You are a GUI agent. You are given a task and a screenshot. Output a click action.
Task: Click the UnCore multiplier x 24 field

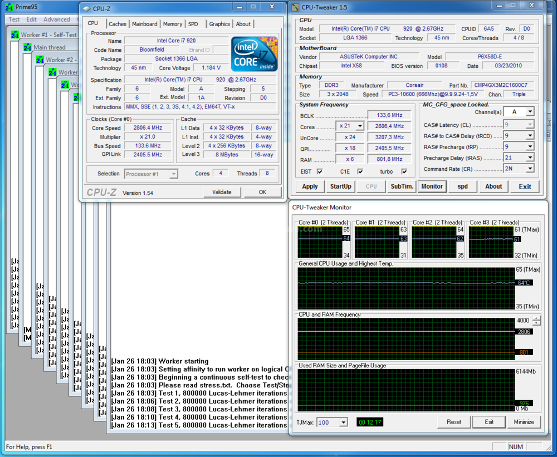(x=350, y=137)
